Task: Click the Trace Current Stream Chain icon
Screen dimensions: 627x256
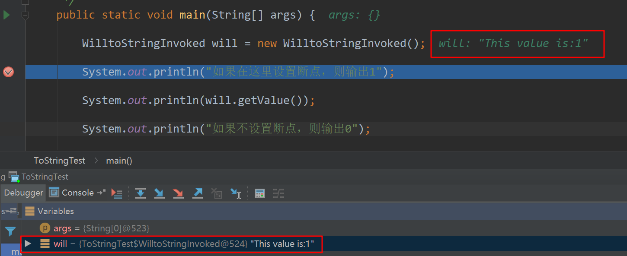Action: pos(278,193)
